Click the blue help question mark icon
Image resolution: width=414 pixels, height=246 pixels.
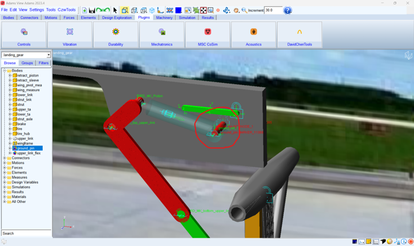[x=288, y=10]
